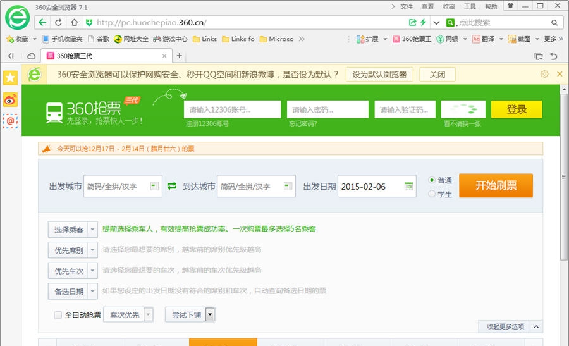Click the 12306 account input field
The image size is (569, 346).
click(x=232, y=109)
